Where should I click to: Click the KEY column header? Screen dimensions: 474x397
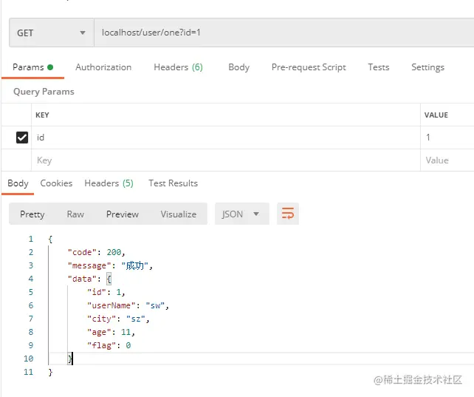[x=42, y=115]
